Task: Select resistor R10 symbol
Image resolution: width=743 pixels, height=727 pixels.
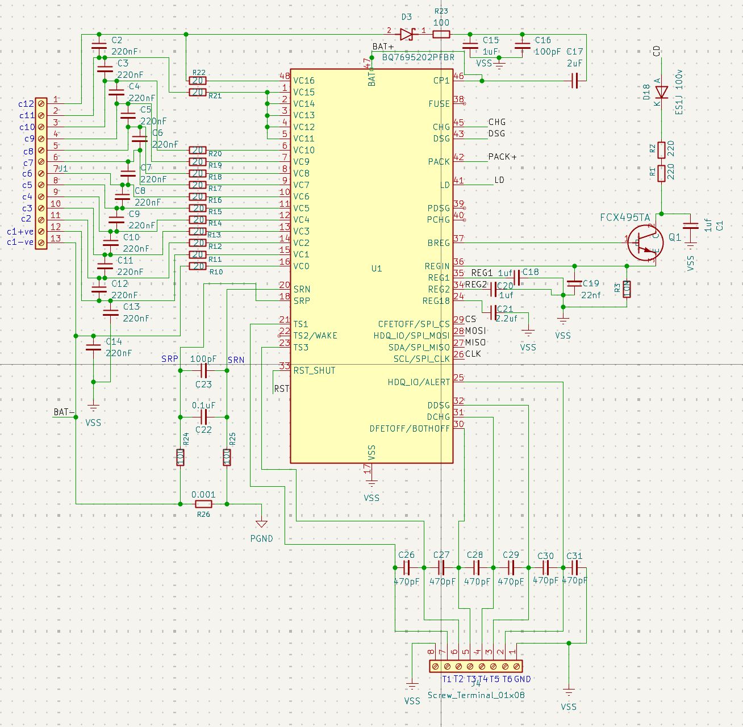Action: click(x=198, y=266)
